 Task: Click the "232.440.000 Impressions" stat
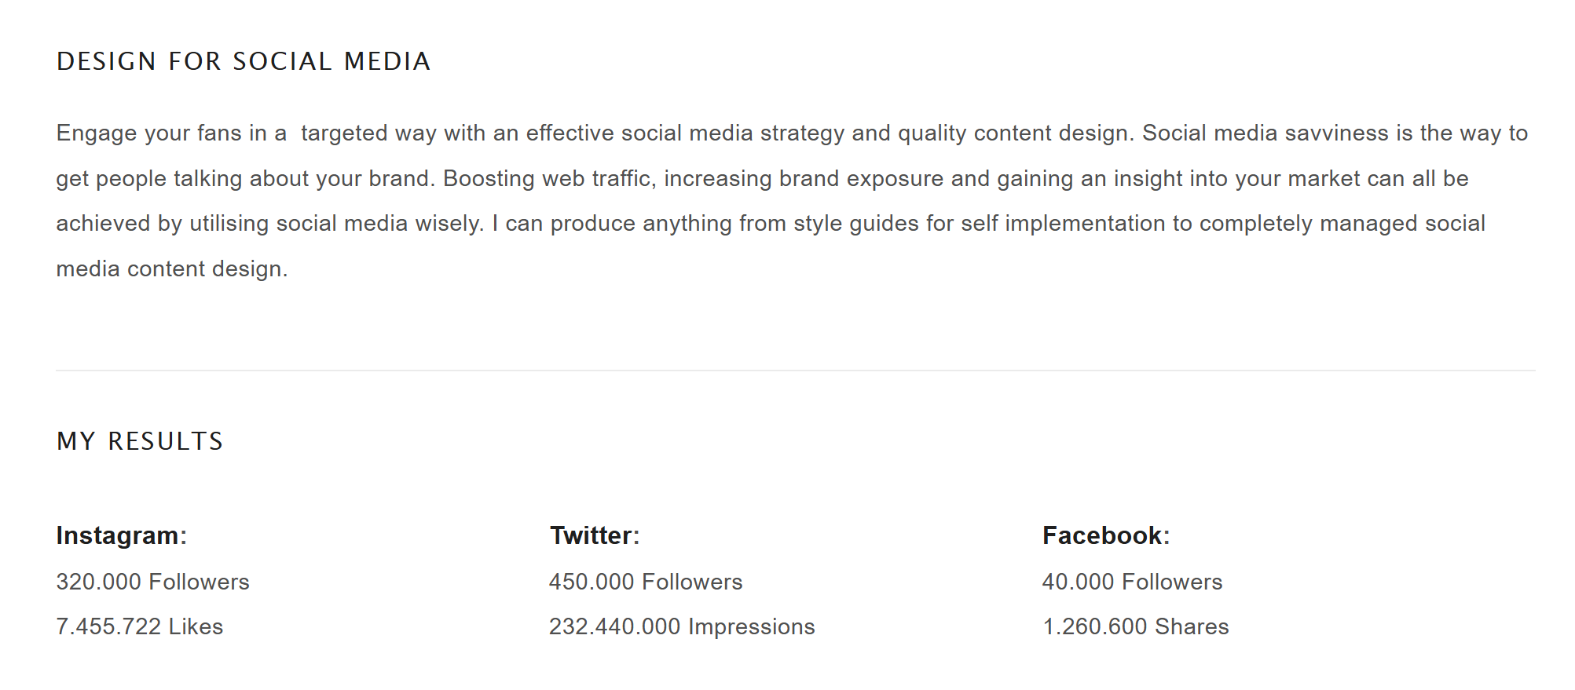coord(682,626)
